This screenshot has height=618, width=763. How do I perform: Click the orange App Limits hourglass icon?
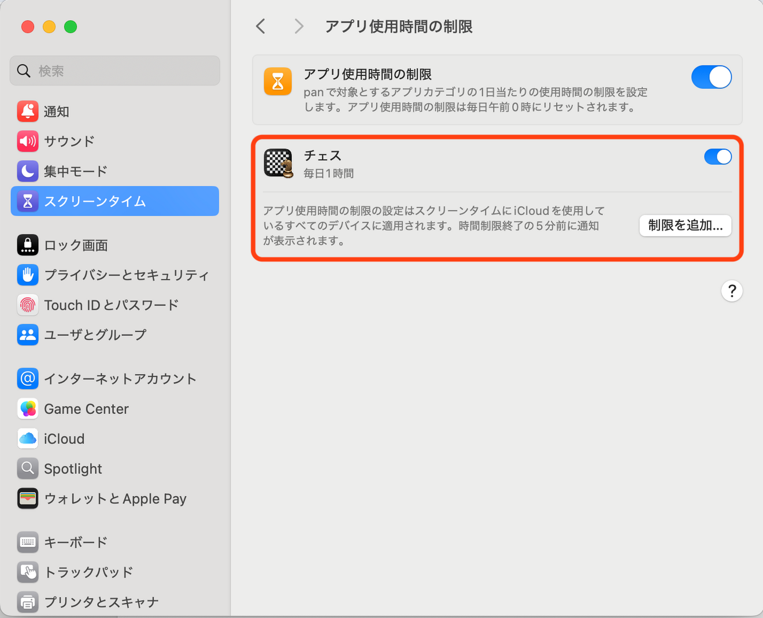278,81
